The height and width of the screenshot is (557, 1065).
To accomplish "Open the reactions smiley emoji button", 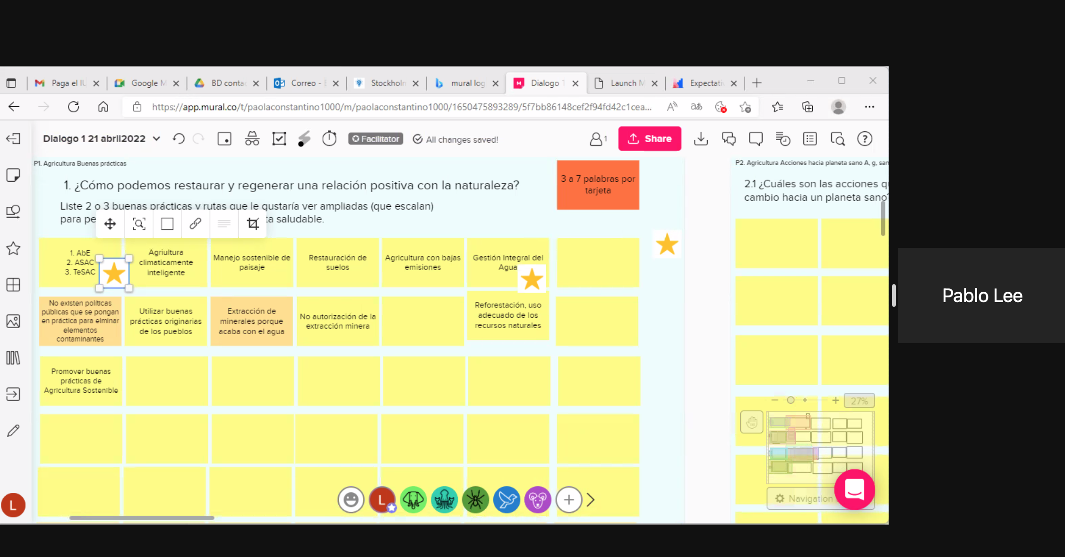I will click(351, 499).
